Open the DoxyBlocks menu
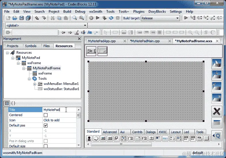This screenshot has height=158, width=226. tap(157, 12)
